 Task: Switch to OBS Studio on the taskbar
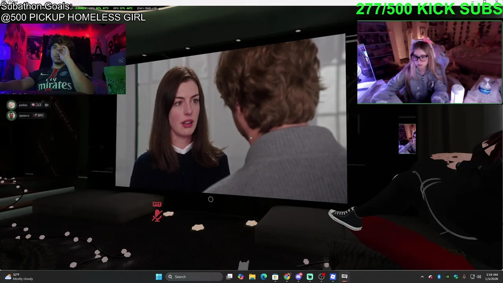[321, 277]
